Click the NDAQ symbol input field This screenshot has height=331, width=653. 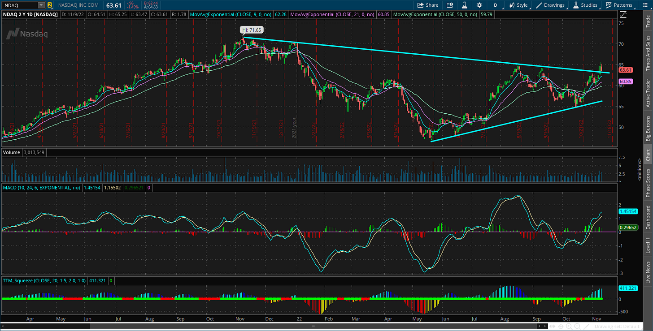(19, 5)
